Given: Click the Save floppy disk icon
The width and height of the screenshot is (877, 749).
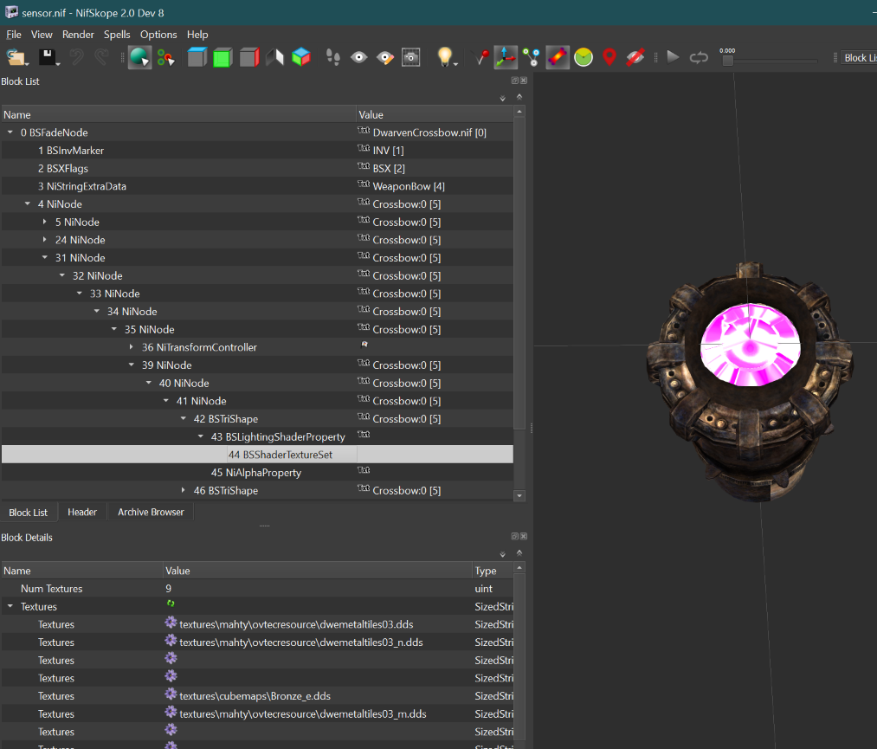Looking at the screenshot, I should [x=48, y=58].
